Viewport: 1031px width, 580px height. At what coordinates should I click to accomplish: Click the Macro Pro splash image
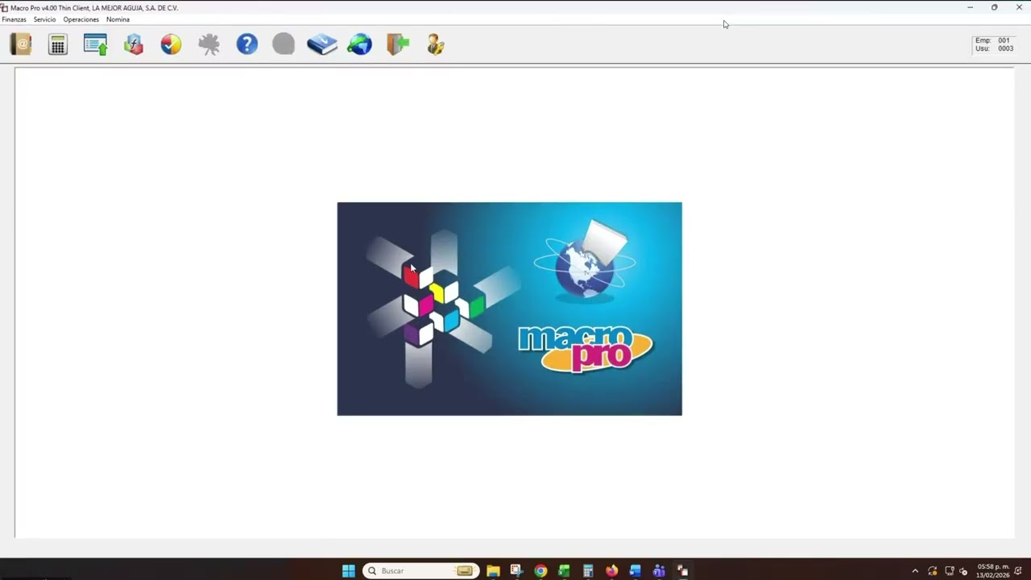(x=509, y=309)
